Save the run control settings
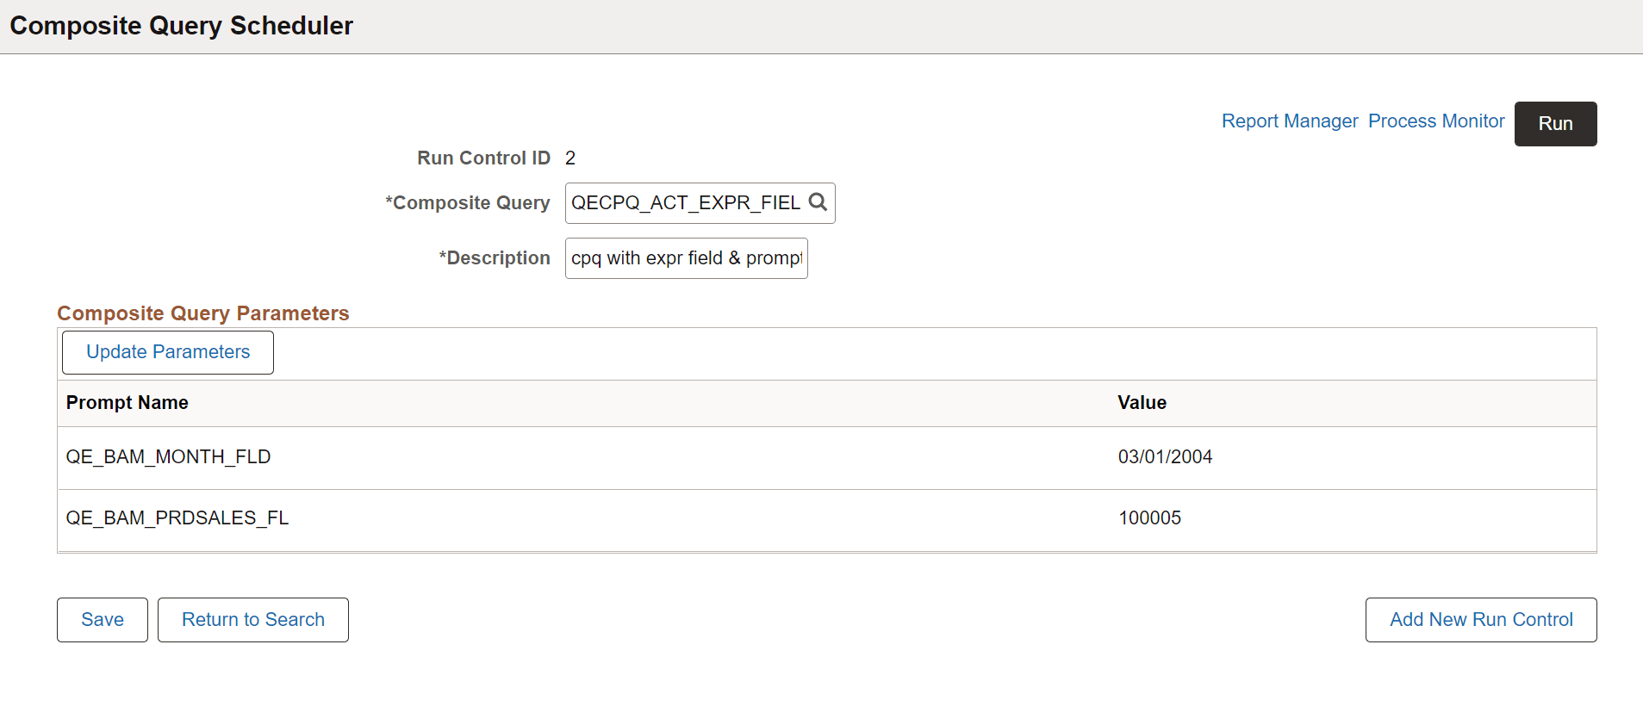This screenshot has height=725, width=1643. pos(102,619)
